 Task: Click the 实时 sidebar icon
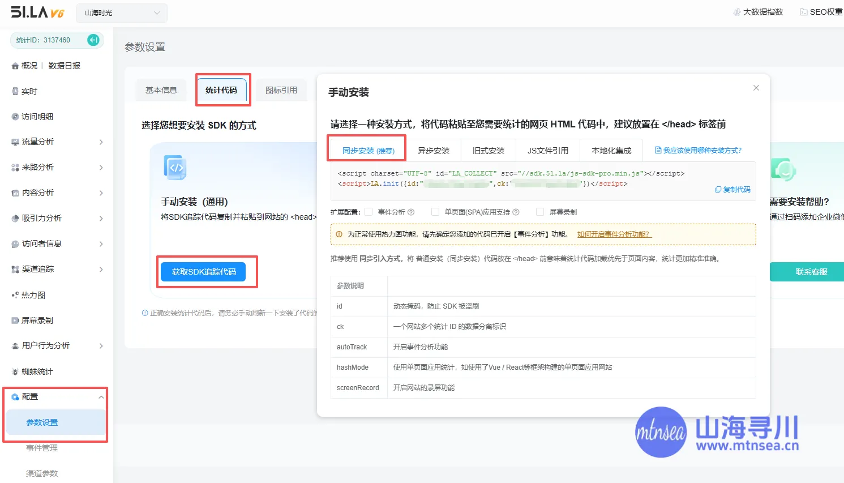click(x=15, y=91)
